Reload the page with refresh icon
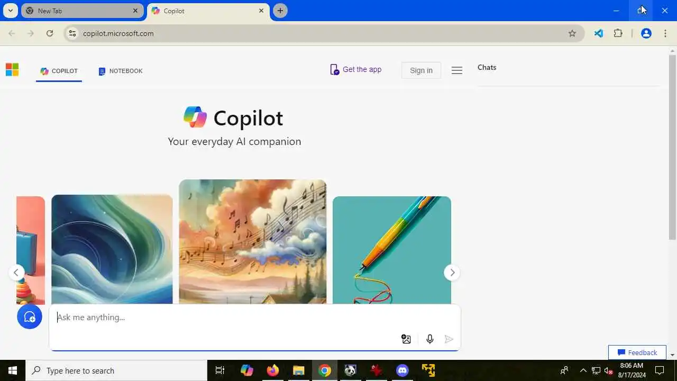Screen dimensions: 677x381 click(50, 33)
